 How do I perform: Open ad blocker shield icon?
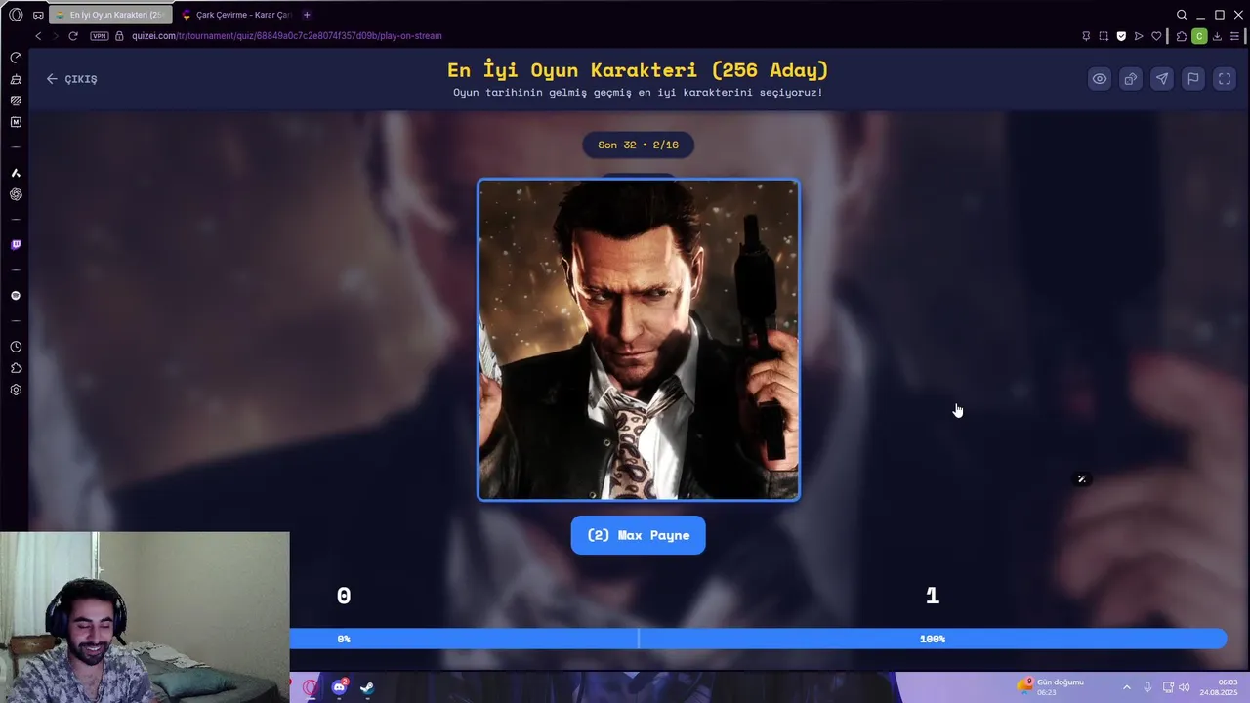click(x=1121, y=36)
